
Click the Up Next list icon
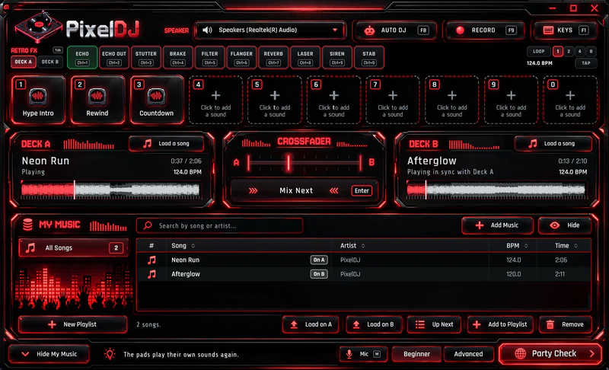pyautogui.click(x=420, y=324)
